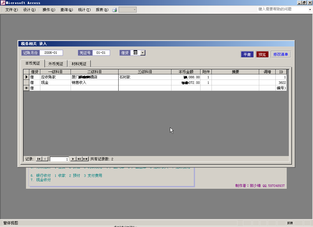Open the 文件(F) menu
The height and width of the screenshot is (227, 313).
pyautogui.click(x=12, y=10)
